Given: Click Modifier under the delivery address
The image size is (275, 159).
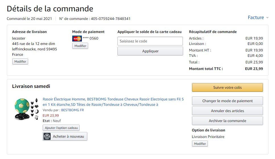Looking at the screenshot, I should tap(20, 61).
